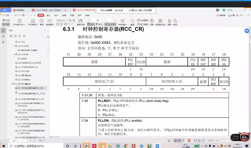Open the bookmark panel icon in left strip
Screen dimensions: 251x148
(x=4, y=31)
